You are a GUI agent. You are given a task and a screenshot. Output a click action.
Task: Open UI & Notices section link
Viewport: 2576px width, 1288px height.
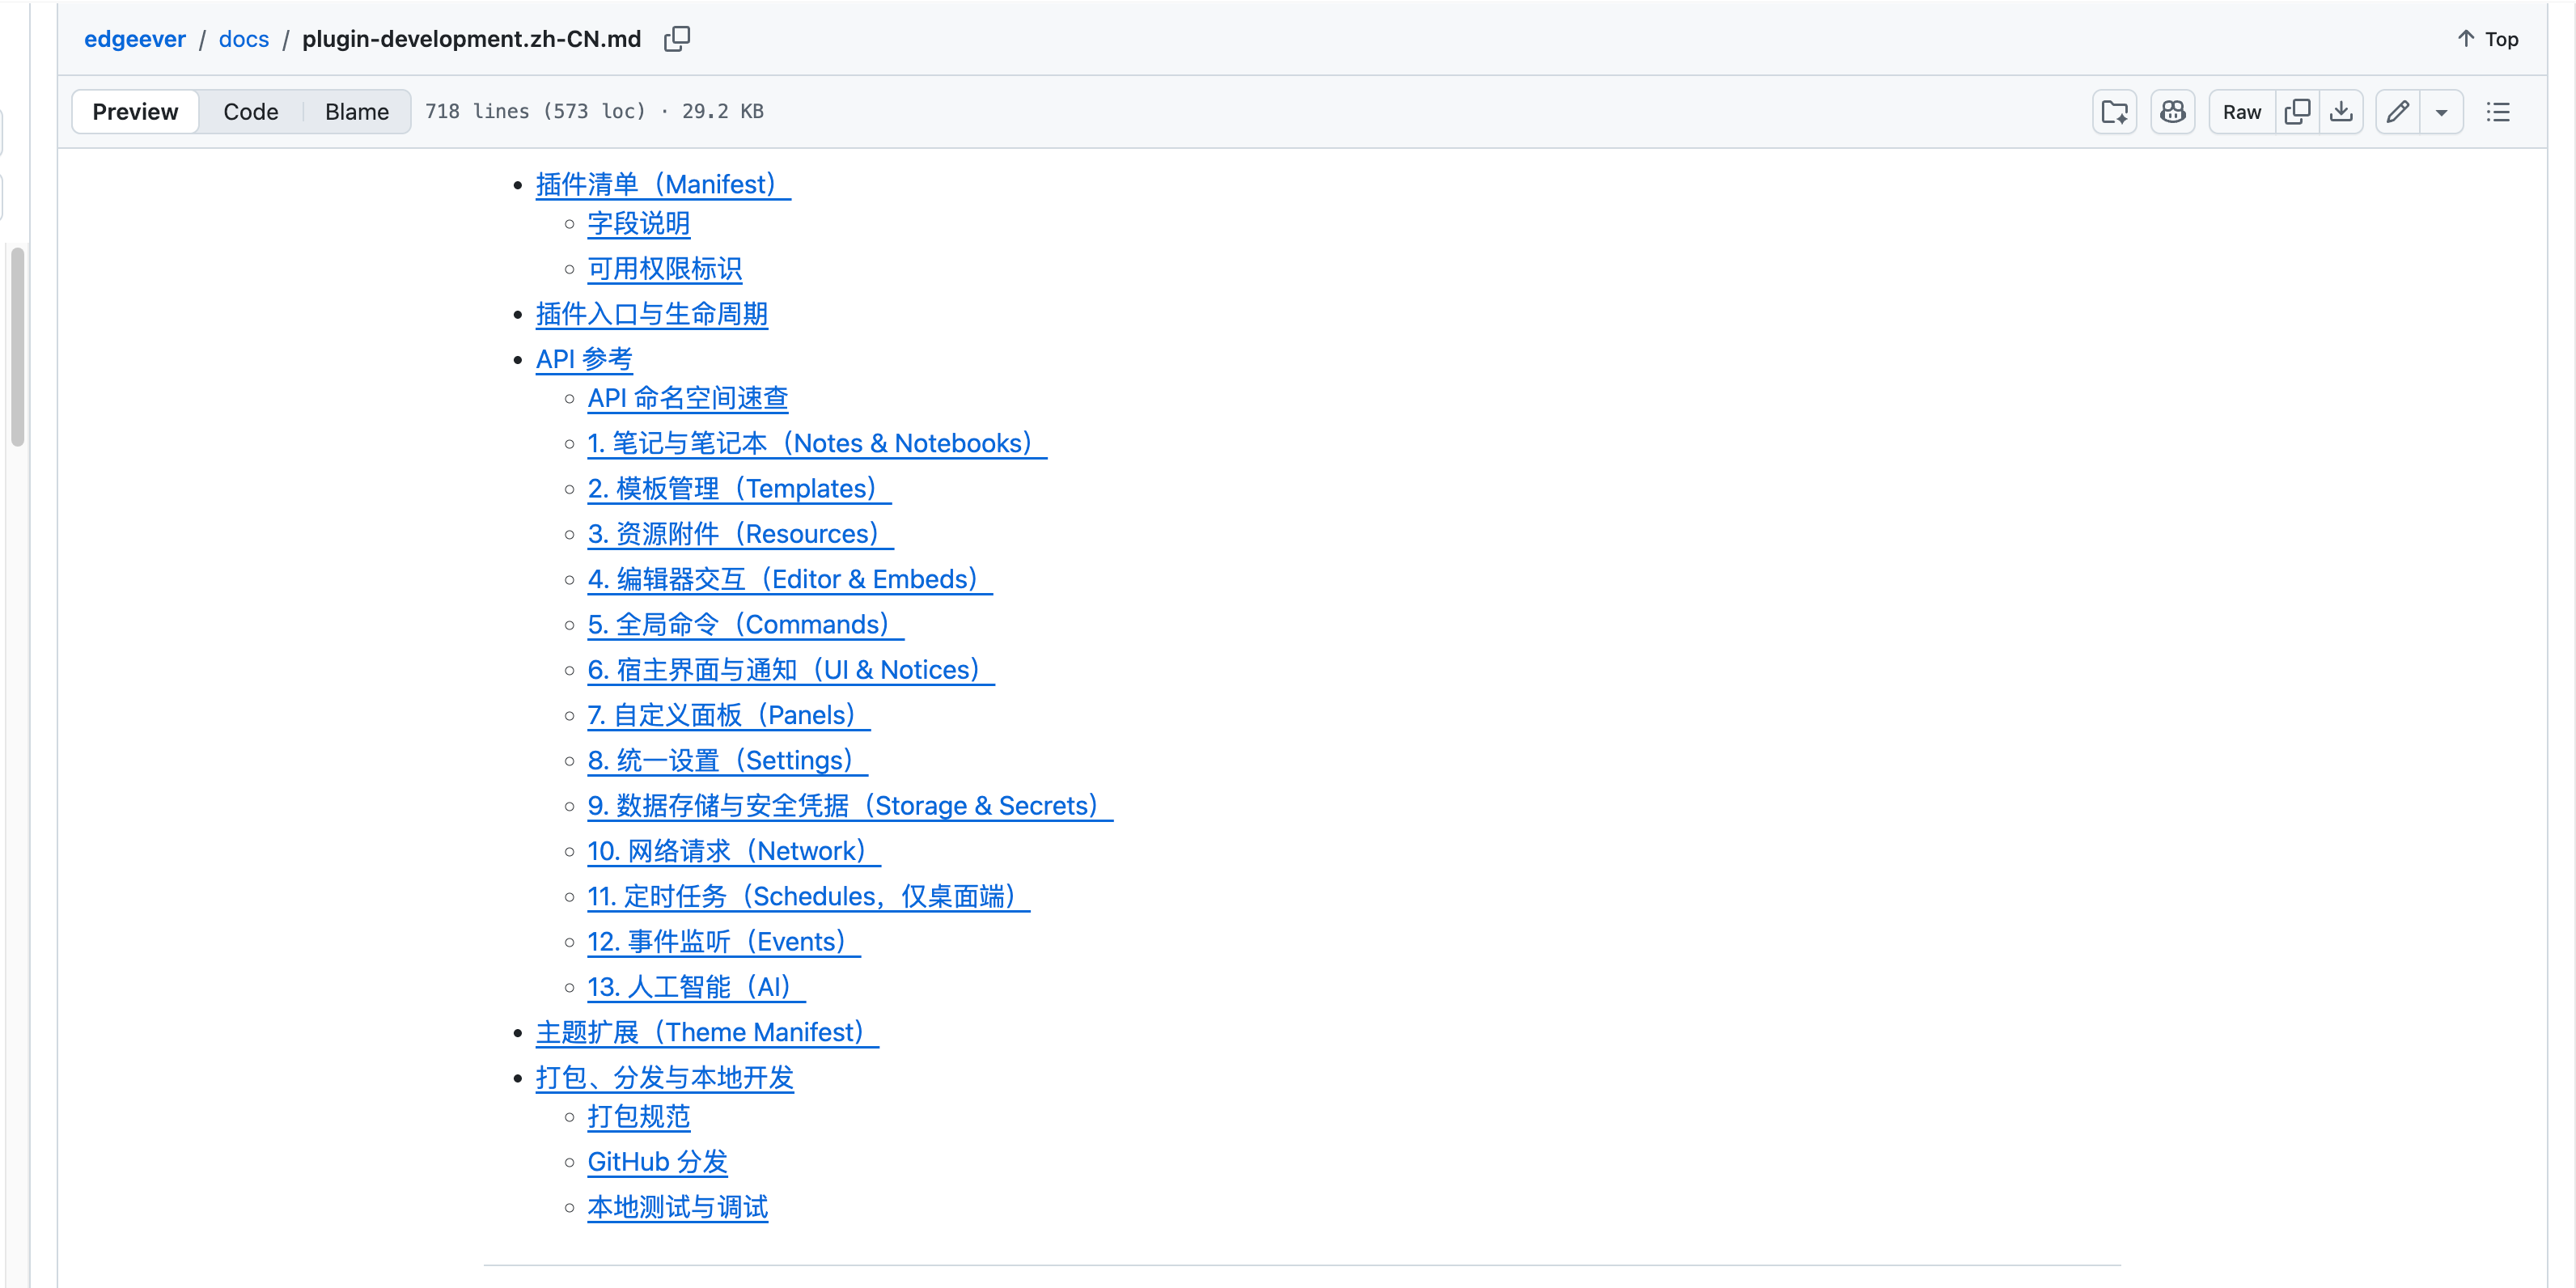(x=791, y=670)
